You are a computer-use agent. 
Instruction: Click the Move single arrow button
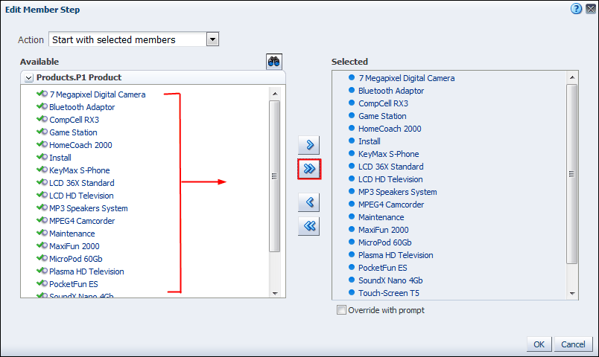pyautogui.click(x=308, y=144)
